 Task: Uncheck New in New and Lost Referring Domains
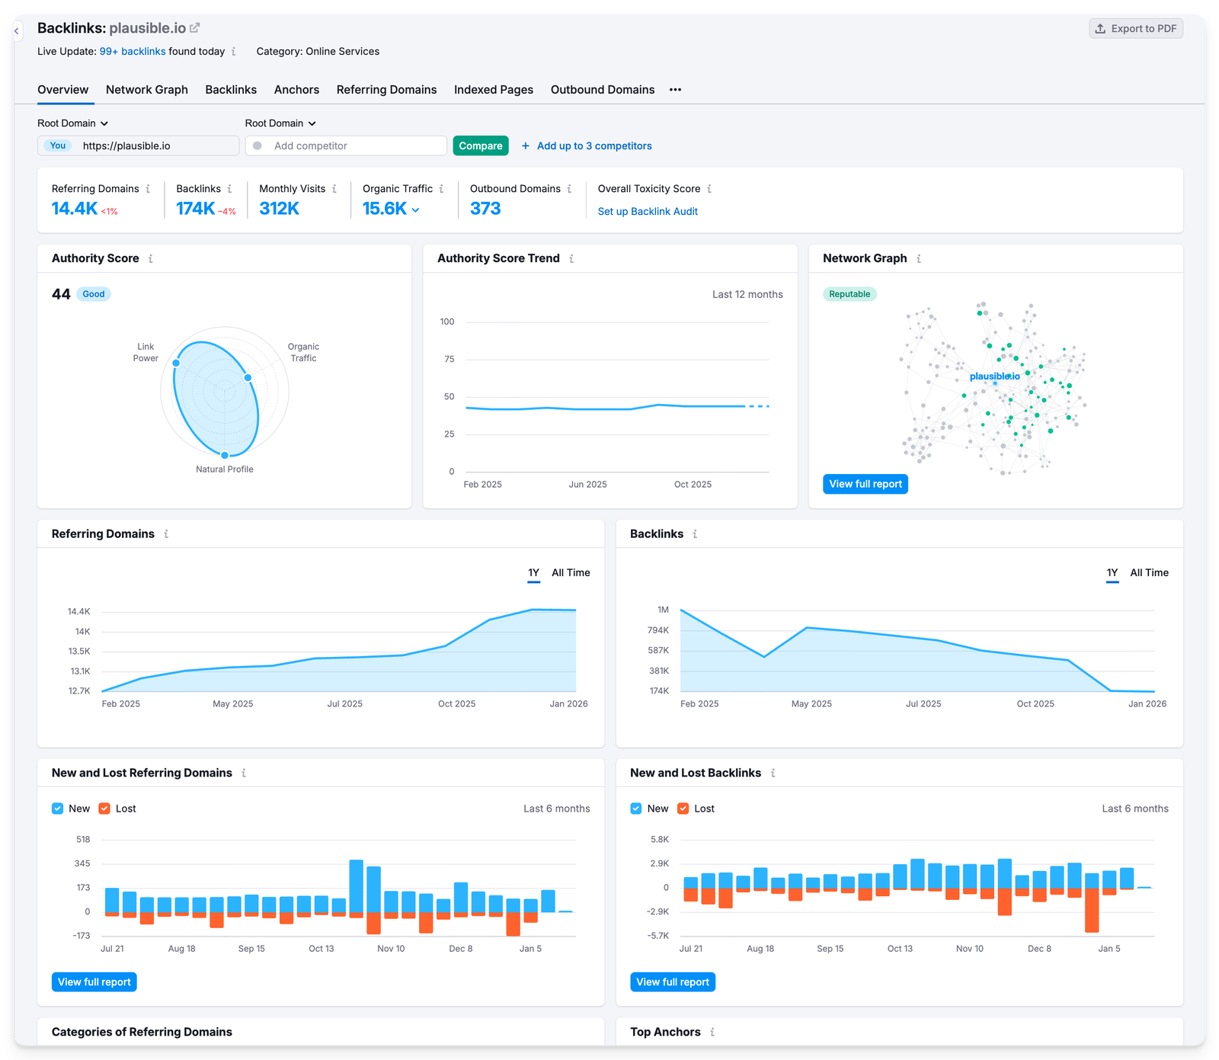coord(57,809)
